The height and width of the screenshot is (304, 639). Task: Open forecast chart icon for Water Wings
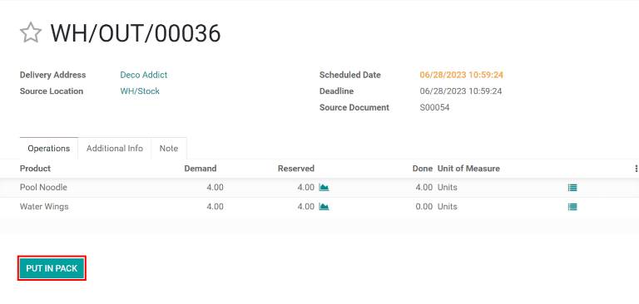pos(324,207)
